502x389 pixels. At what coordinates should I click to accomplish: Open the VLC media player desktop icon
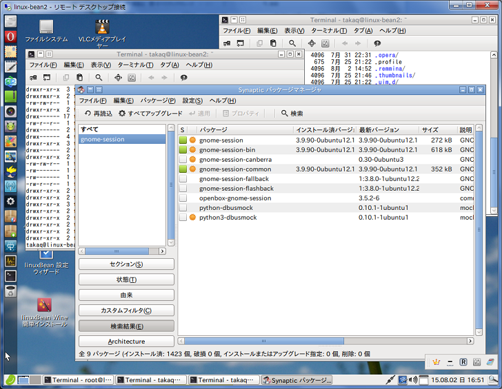(102, 33)
